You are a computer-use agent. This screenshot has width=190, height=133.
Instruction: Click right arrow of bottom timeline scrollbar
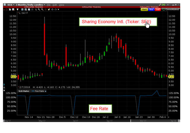point(179,121)
